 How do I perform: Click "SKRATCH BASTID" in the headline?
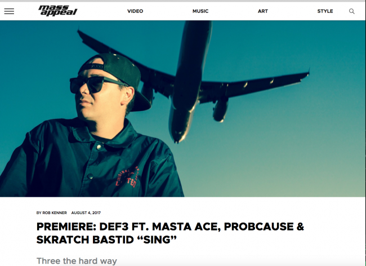85,240
